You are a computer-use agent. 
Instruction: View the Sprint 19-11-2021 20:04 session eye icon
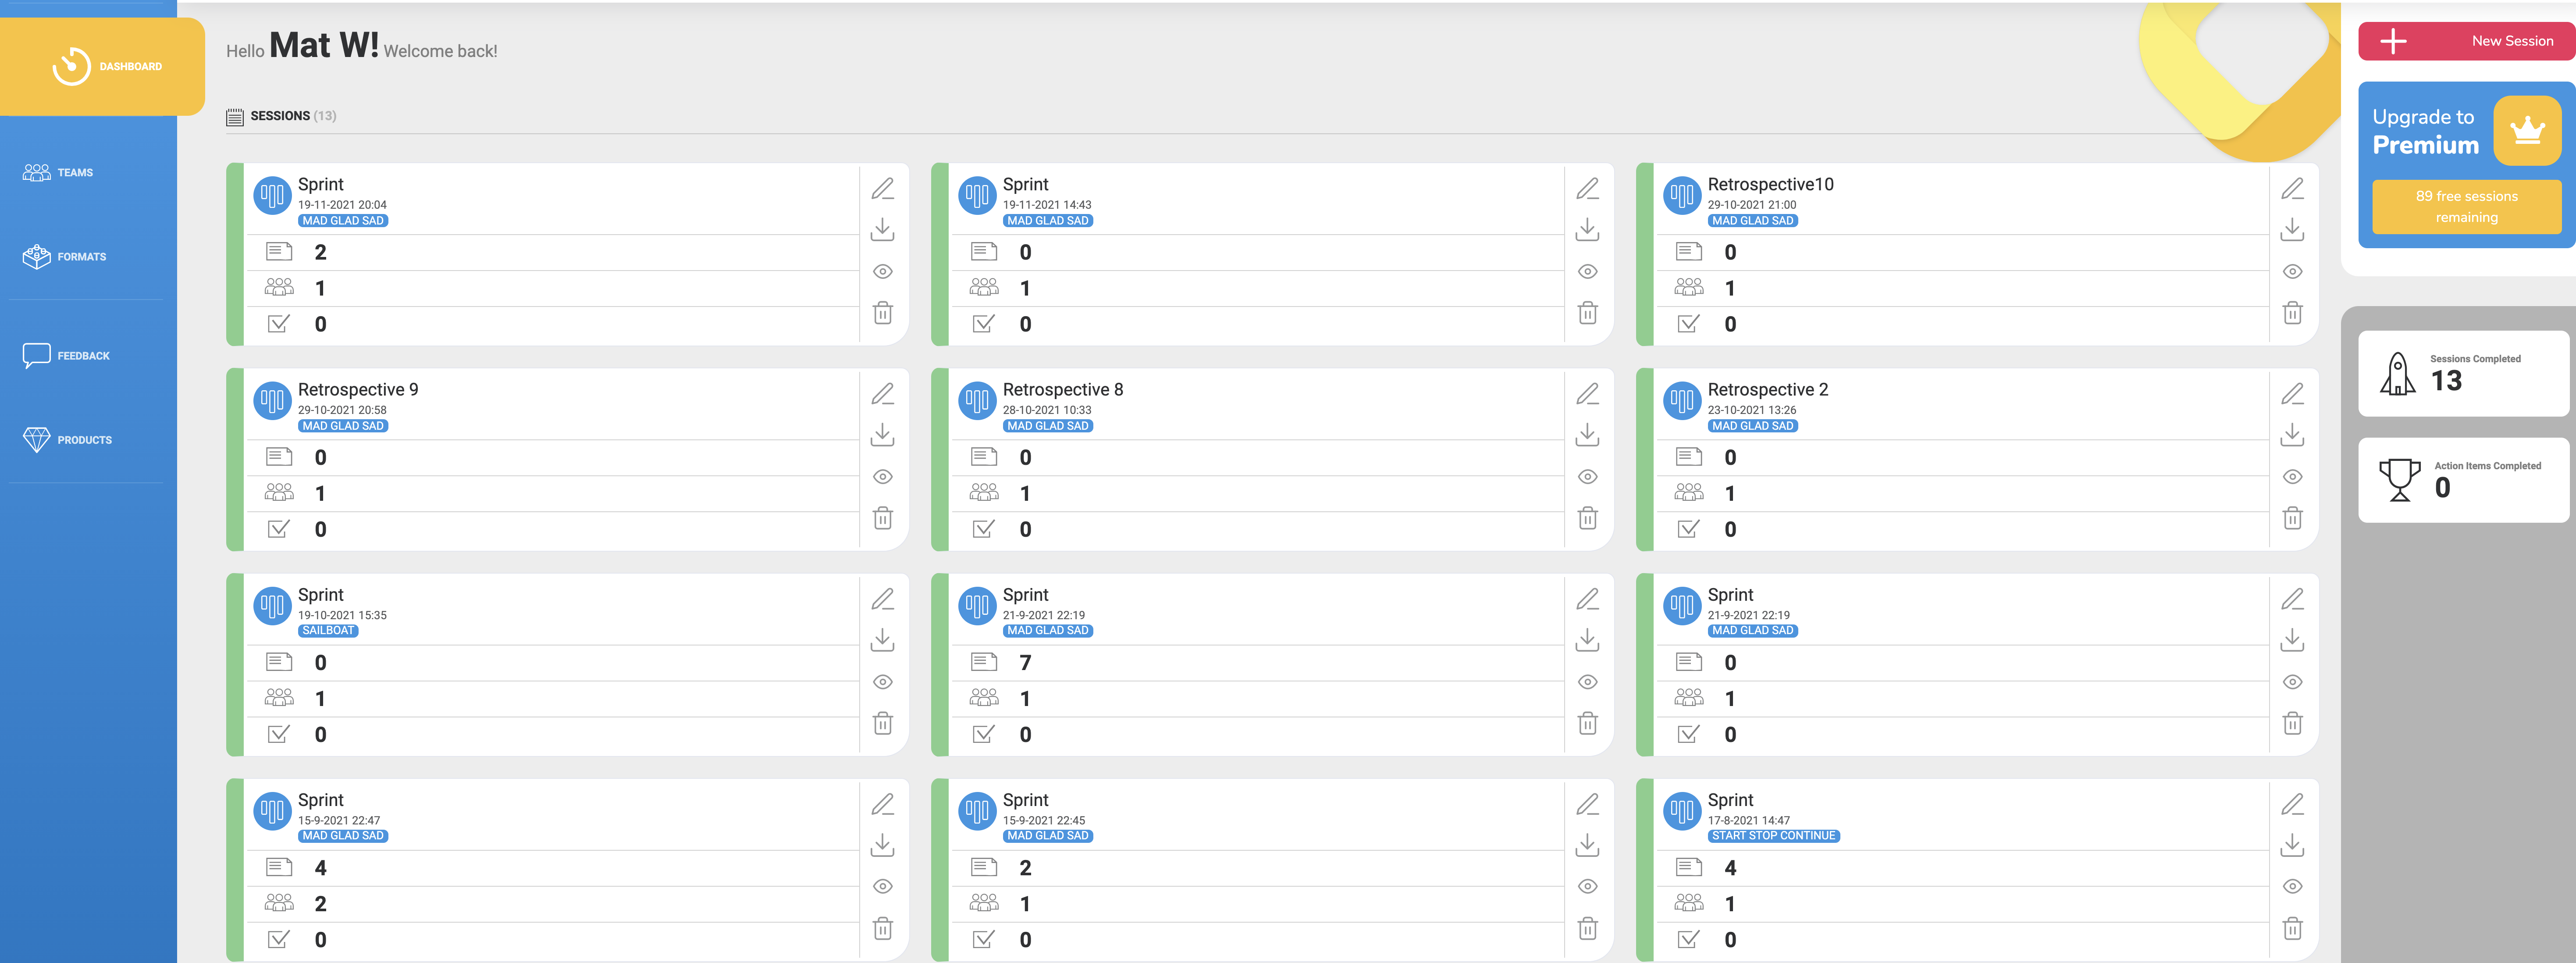tap(882, 272)
